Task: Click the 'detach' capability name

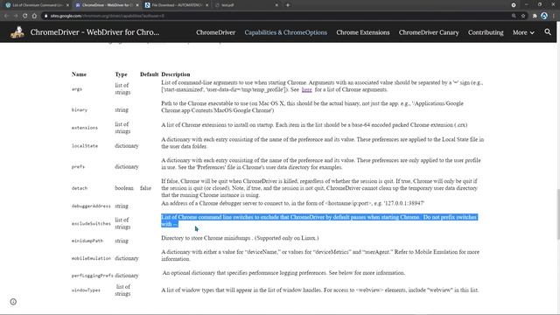Action: pos(80,188)
